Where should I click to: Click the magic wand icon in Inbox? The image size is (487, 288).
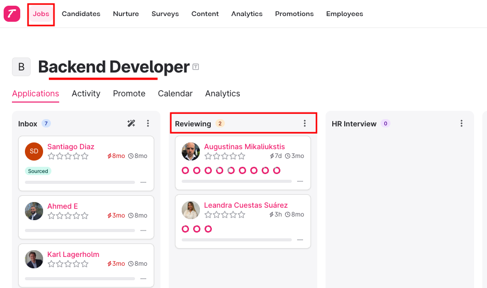click(131, 123)
